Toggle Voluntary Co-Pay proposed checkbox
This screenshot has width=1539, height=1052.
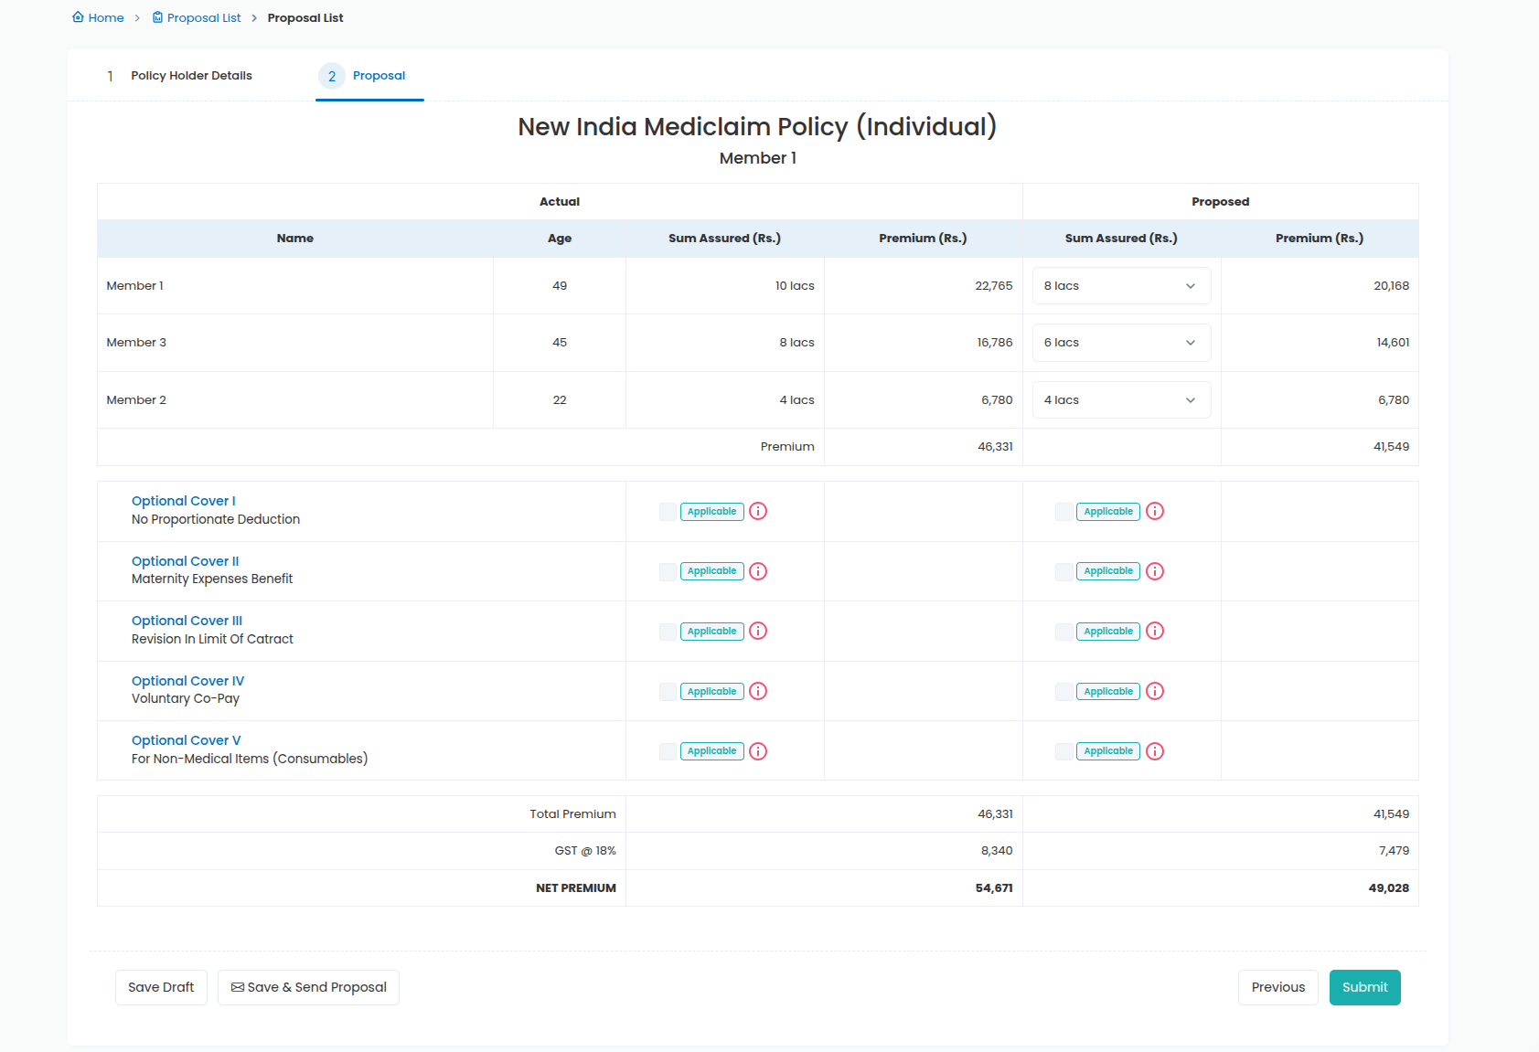1064,692
